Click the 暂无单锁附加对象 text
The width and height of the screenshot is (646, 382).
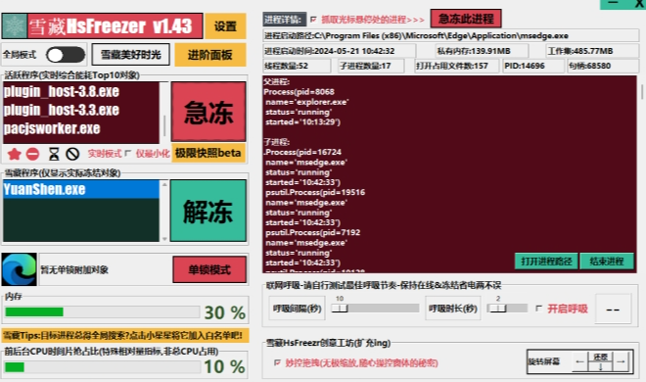coord(74,270)
